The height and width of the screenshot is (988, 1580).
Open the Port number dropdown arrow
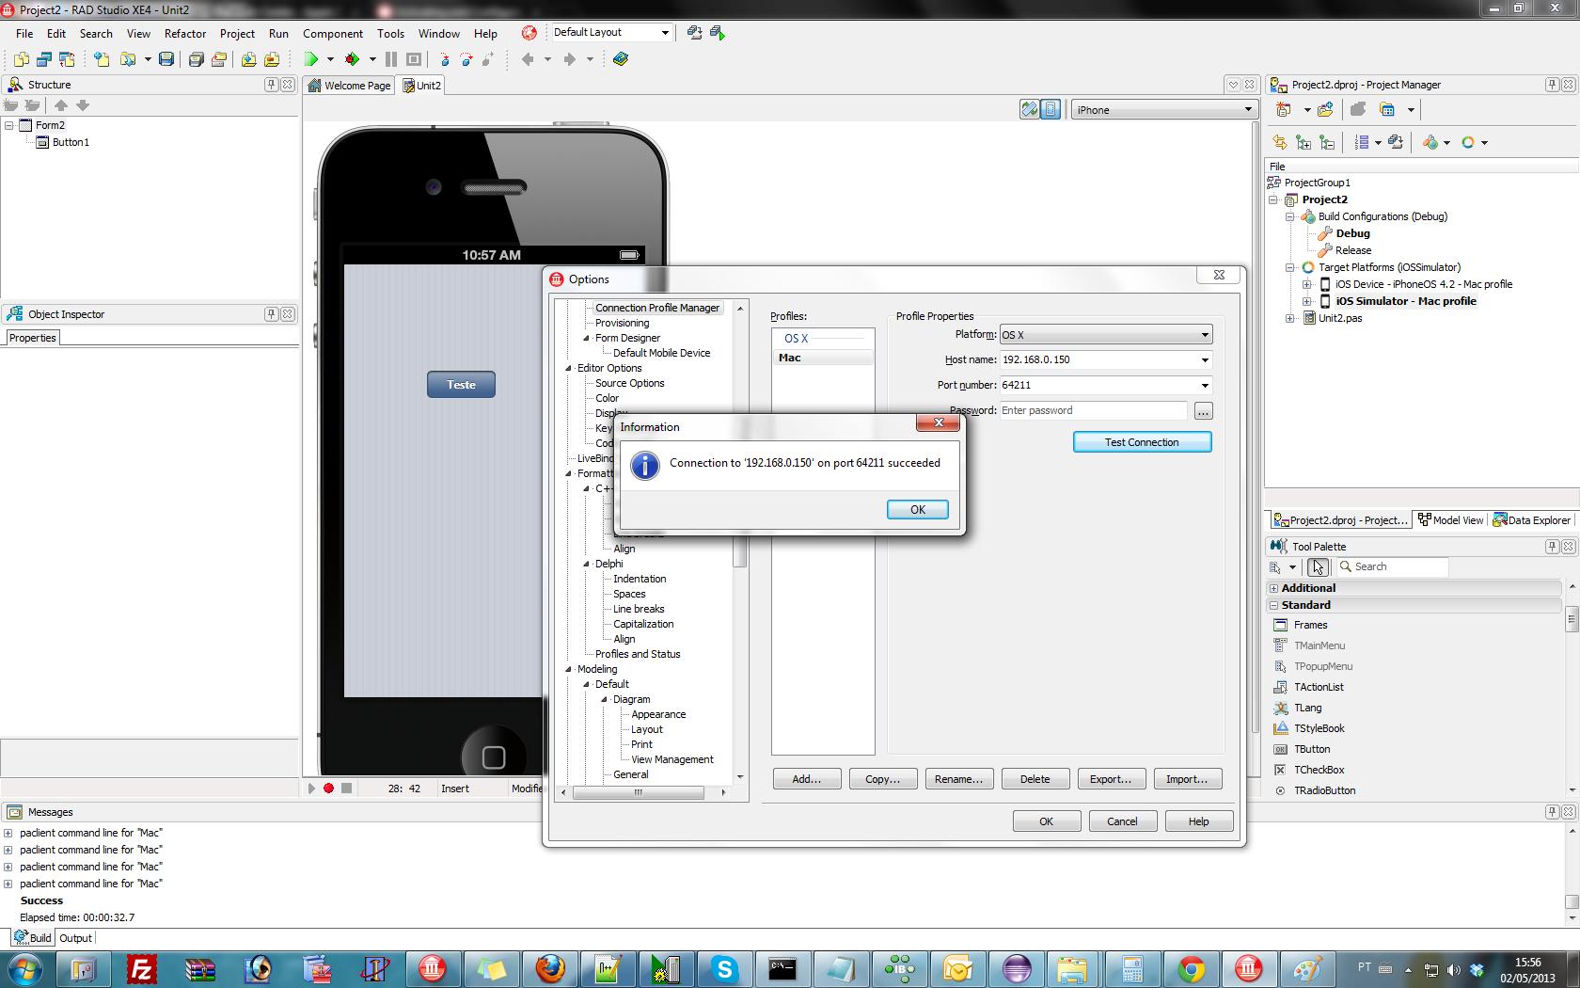[x=1204, y=386]
